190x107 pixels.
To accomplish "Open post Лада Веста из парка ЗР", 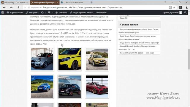I will pos(140,43).
